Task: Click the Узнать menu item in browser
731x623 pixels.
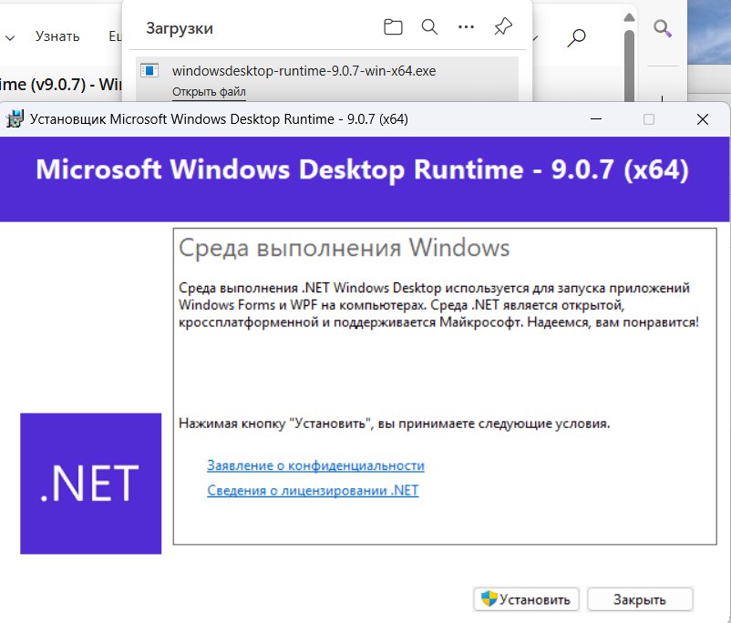Action: 57,36
